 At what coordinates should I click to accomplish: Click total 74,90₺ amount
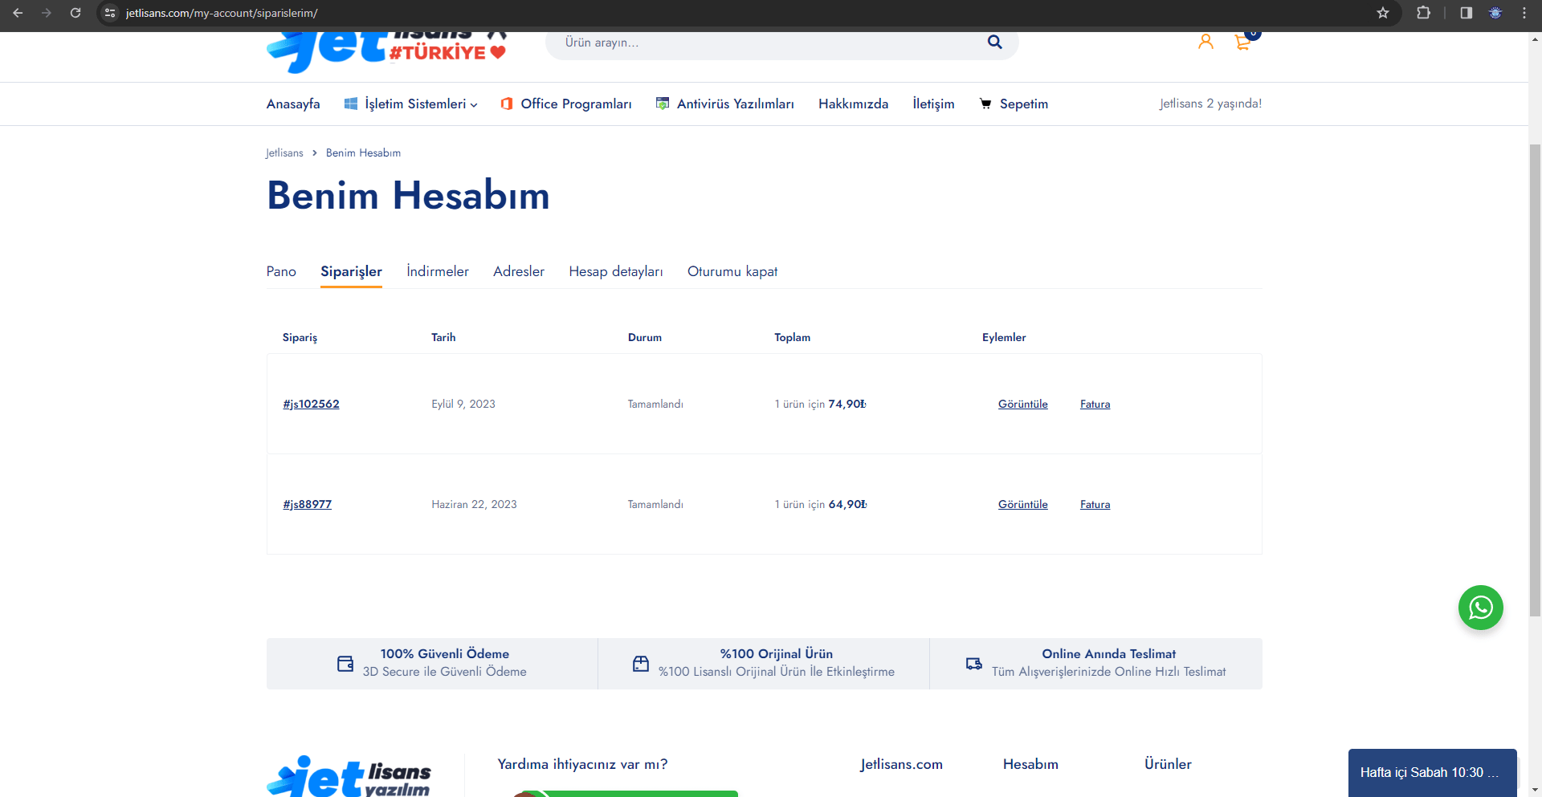(847, 404)
